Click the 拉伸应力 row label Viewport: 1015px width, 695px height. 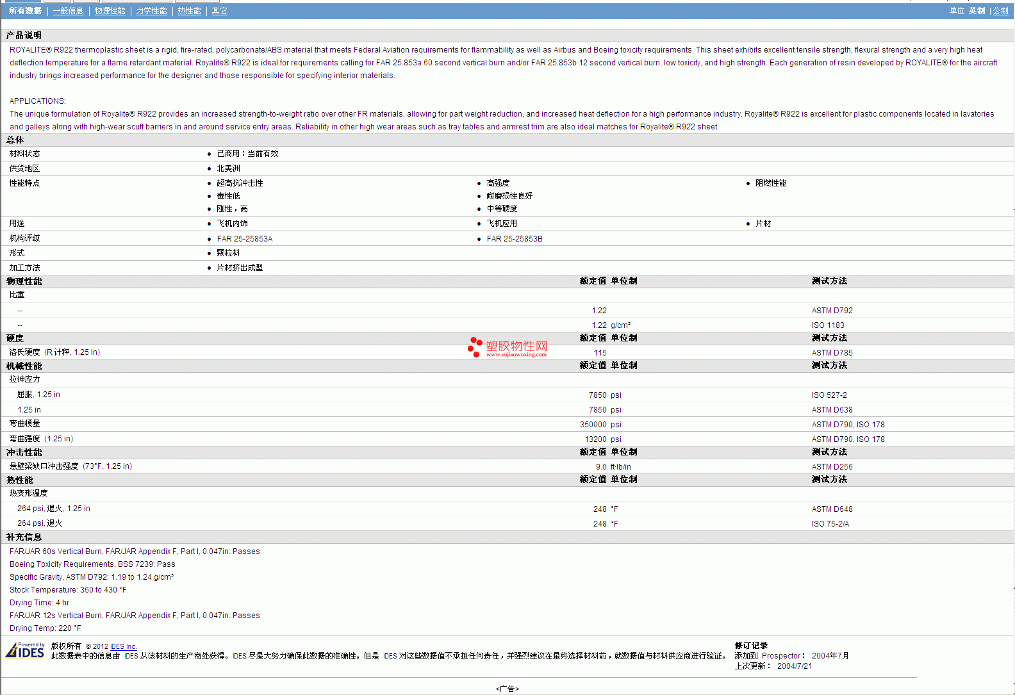coord(24,379)
